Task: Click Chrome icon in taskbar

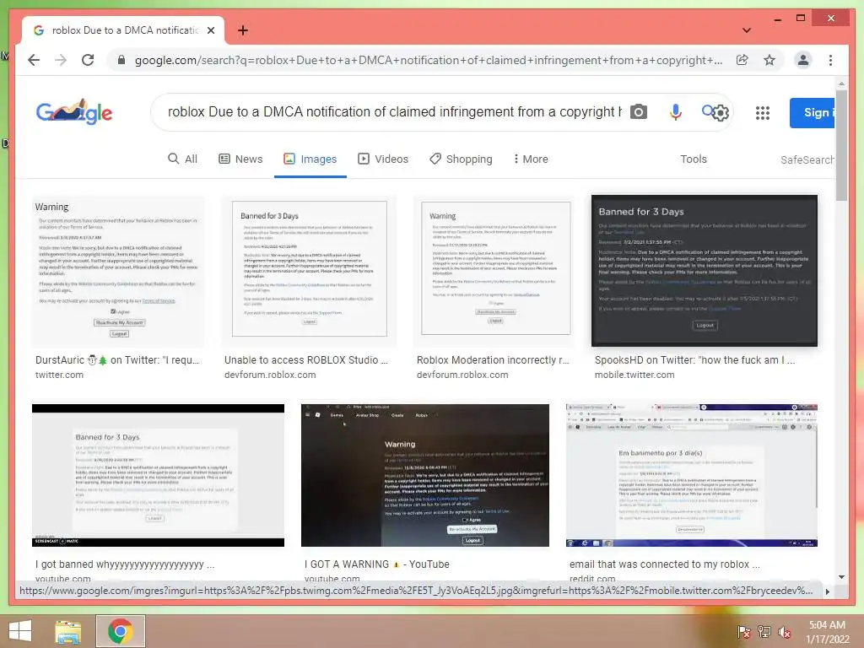Action: click(120, 631)
